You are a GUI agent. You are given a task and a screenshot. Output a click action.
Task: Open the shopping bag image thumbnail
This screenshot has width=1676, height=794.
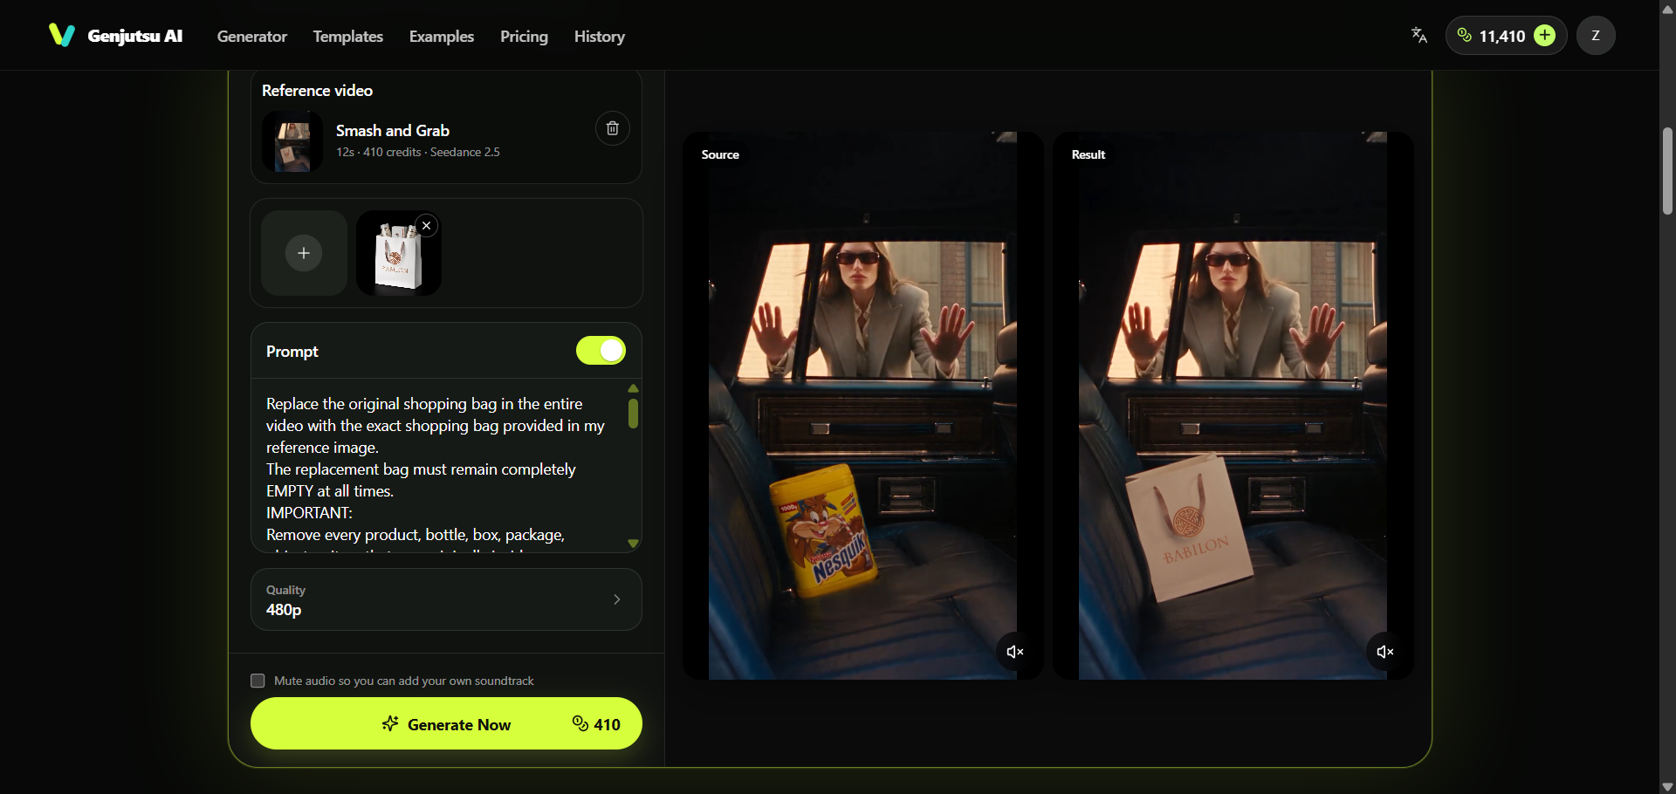(399, 253)
